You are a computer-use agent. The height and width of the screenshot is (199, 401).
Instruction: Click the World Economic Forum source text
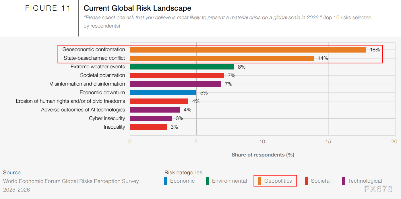tap(71, 181)
